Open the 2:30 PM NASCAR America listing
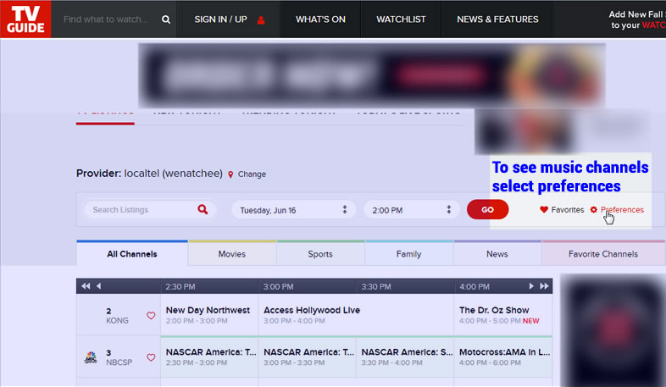The image size is (666, 387). 209,357
